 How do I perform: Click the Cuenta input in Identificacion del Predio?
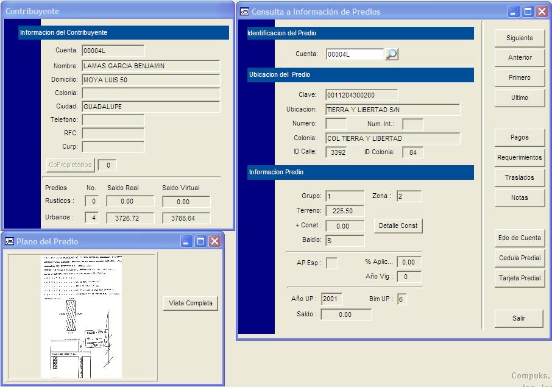[355, 54]
